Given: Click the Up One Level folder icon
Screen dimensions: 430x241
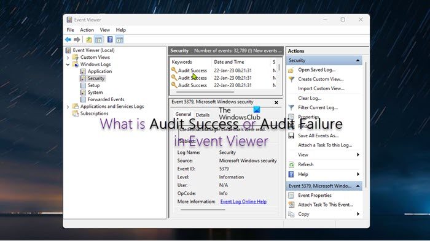Looking at the screenshot, I should [89, 40].
